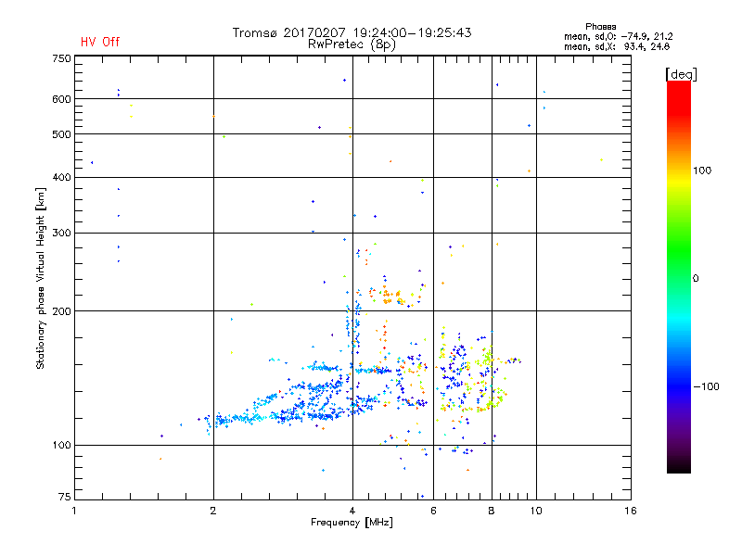742x556 pixels.
Task: Click the red 'HV Off' label
Action: coord(100,42)
